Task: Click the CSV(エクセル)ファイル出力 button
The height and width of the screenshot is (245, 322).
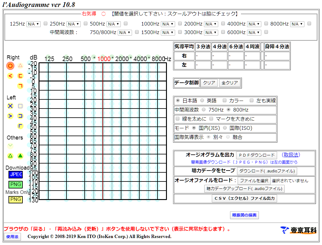Action: [x=244, y=198]
